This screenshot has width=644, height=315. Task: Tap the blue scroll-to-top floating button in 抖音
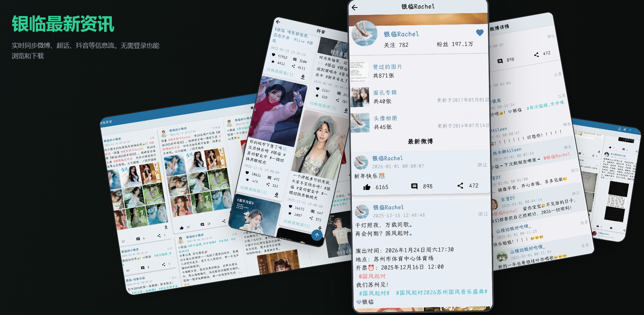pos(317,235)
